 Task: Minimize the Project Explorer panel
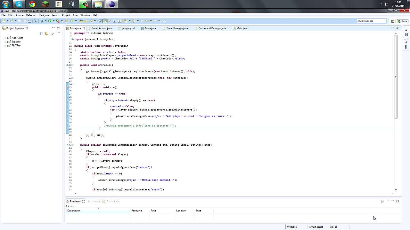[x=53, y=28]
